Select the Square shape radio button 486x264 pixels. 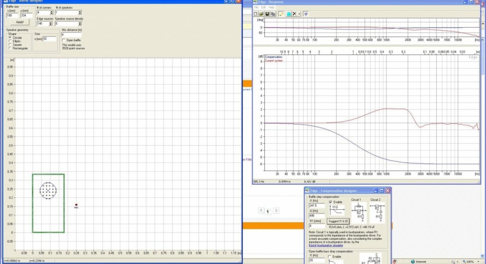pos(10,45)
